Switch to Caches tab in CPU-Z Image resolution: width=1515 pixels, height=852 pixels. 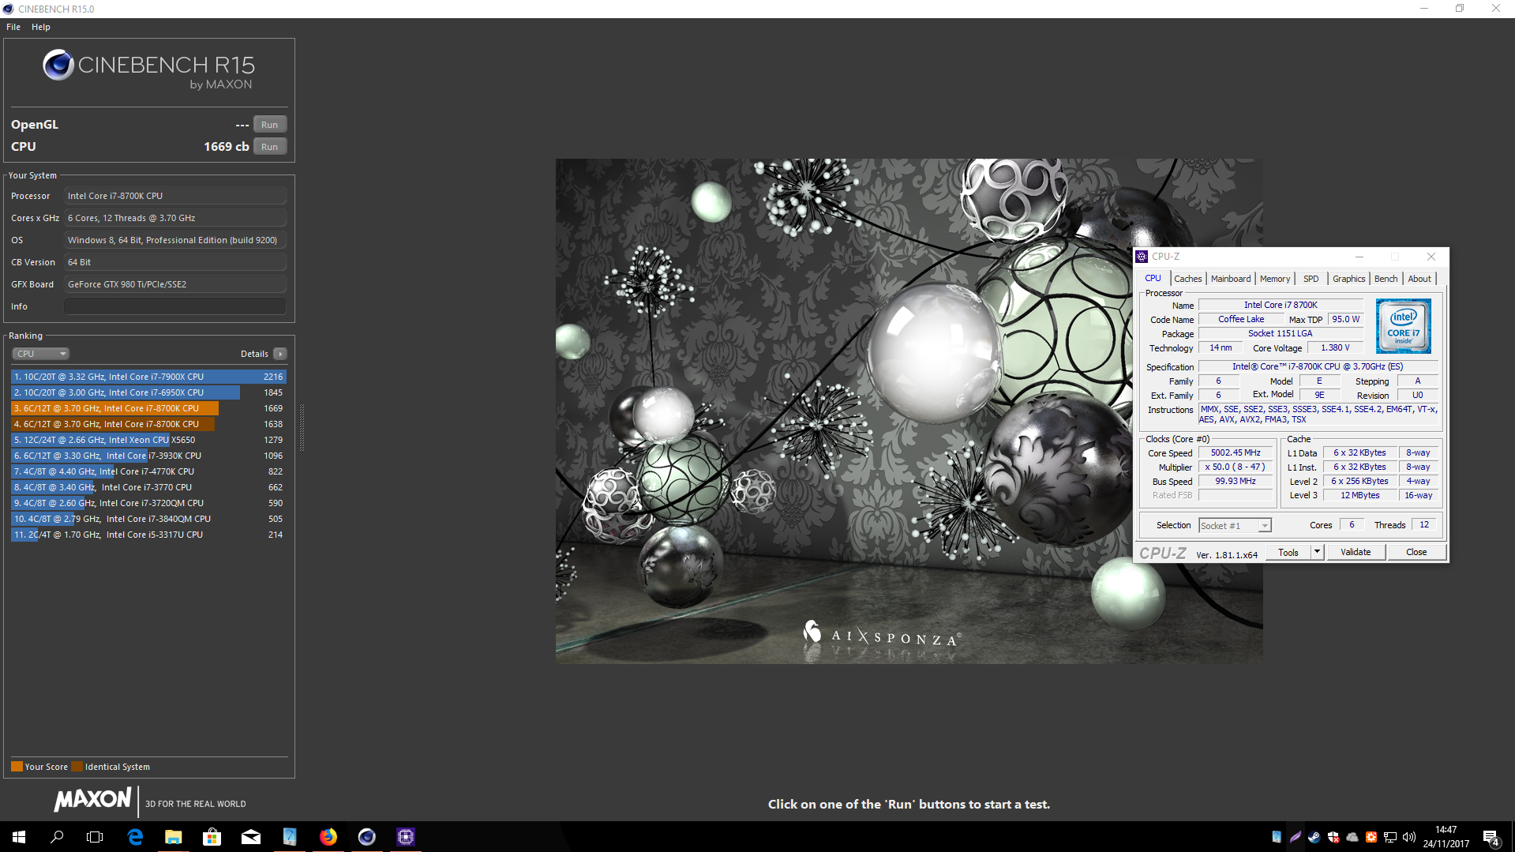[x=1187, y=279]
